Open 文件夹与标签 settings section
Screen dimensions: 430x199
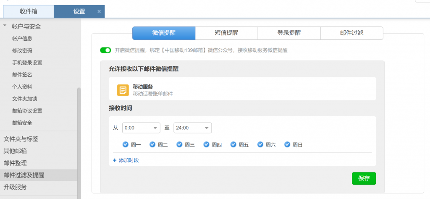(x=21, y=139)
